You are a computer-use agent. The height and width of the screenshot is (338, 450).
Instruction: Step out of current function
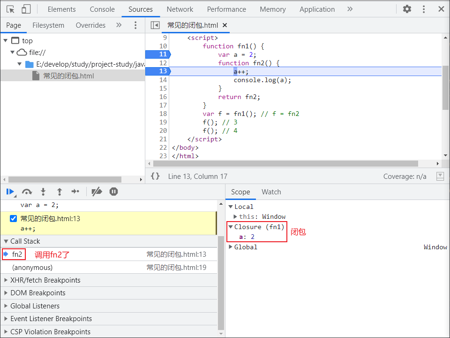click(60, 192)
